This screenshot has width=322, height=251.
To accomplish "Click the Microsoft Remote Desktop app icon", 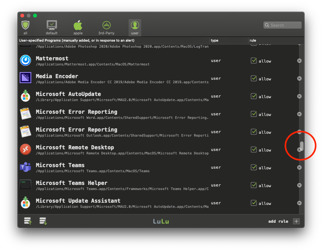I will [x=25, y=150].
